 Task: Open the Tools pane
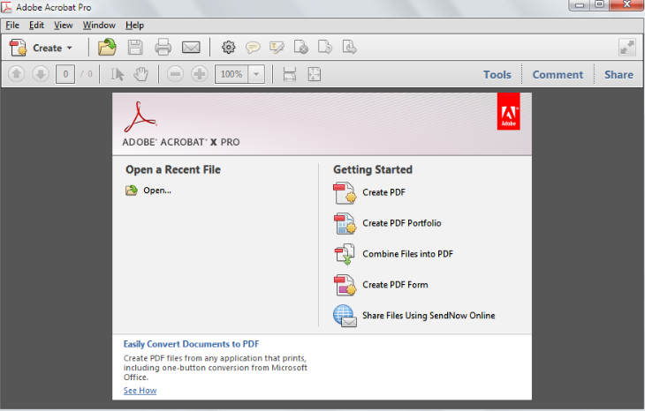coord(497,75)
